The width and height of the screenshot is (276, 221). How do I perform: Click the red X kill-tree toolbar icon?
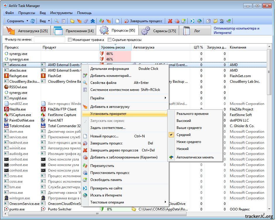tap(170, 21)
